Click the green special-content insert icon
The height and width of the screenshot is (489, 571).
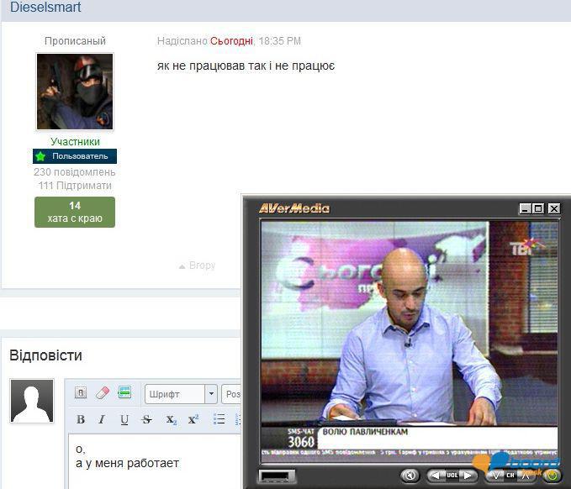[124, 392]
